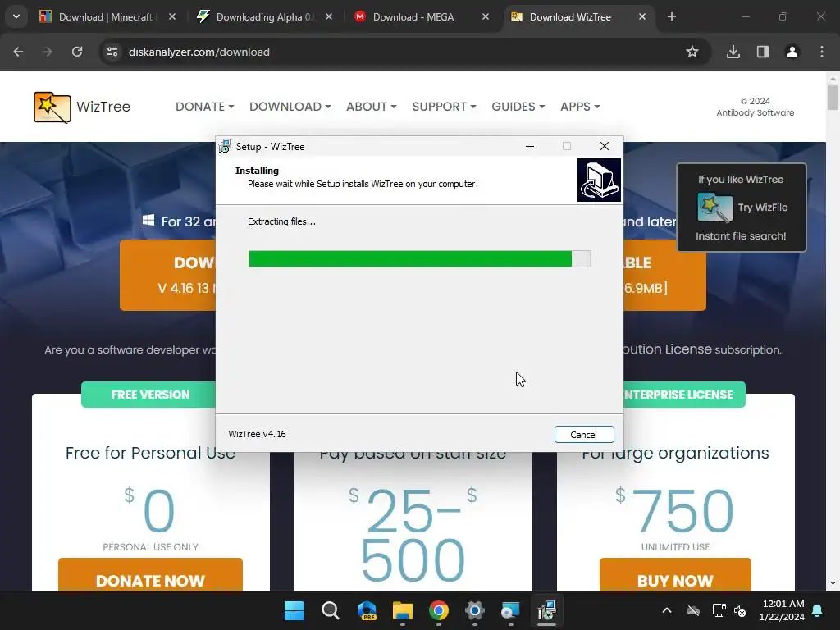The image size is (840, 630).
Task: Open the DONATE dropdown menu
Action: [204, 107]
